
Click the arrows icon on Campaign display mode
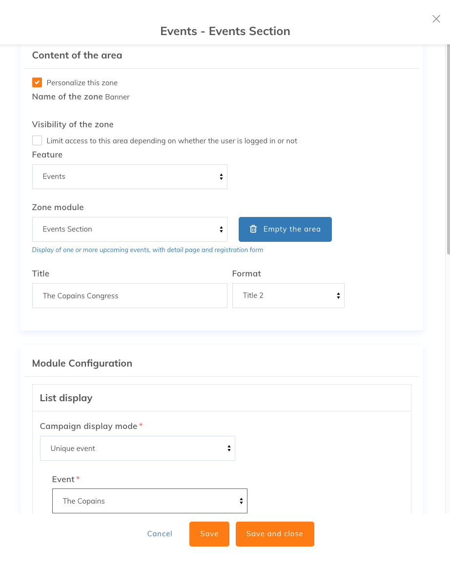tap(229, 449)
